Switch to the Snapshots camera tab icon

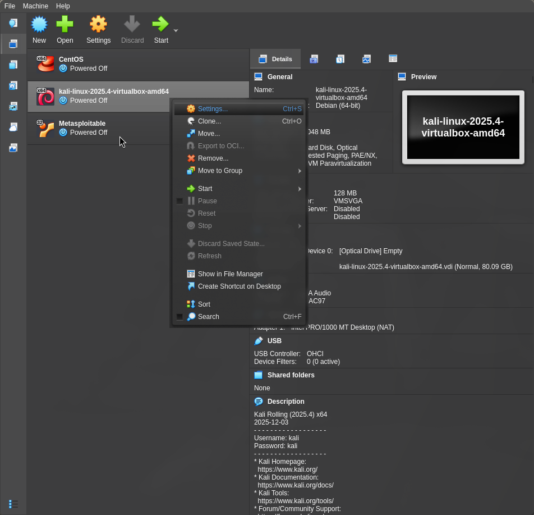click(314, 59)
